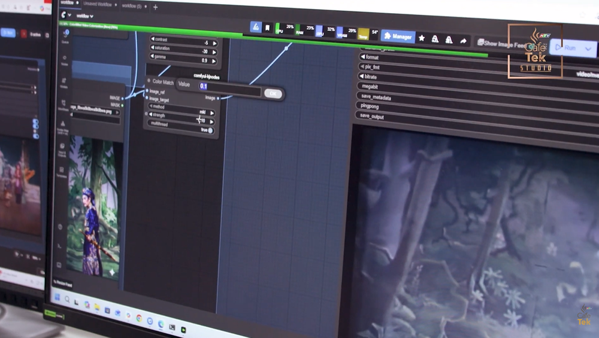The width and height of the screenshot is (599, 338).
Task: Open the Manager button
Action: coord(397,36)
